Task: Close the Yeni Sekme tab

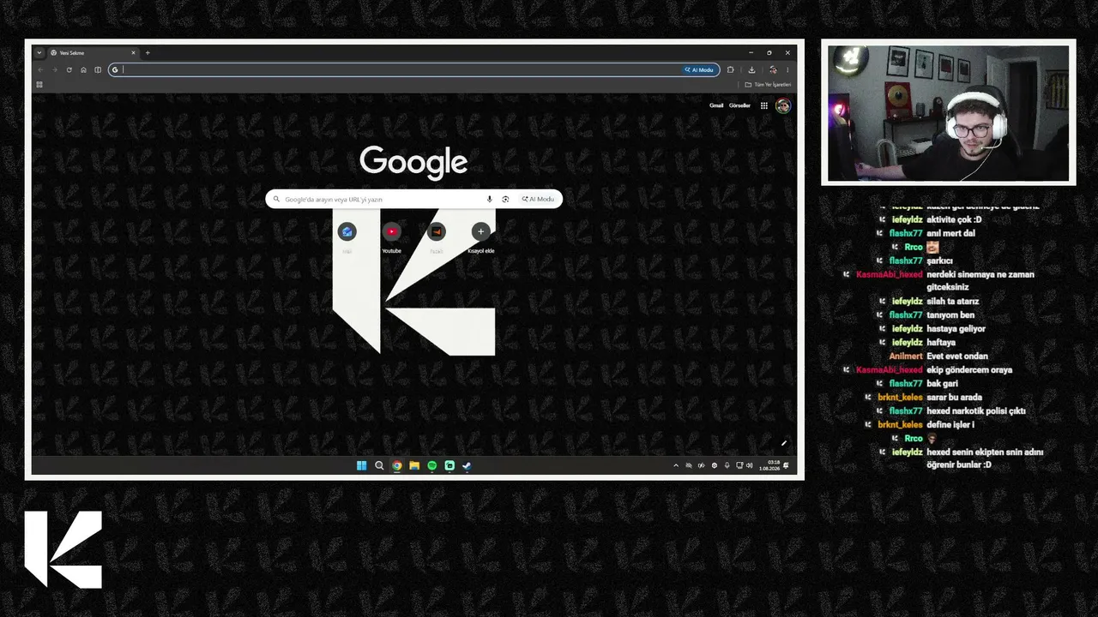Action: pos(133,53)
